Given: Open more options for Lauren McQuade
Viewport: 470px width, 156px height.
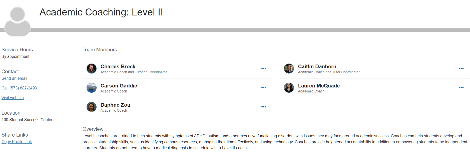Looking at the screenshot, I should (x=461, y=88).
